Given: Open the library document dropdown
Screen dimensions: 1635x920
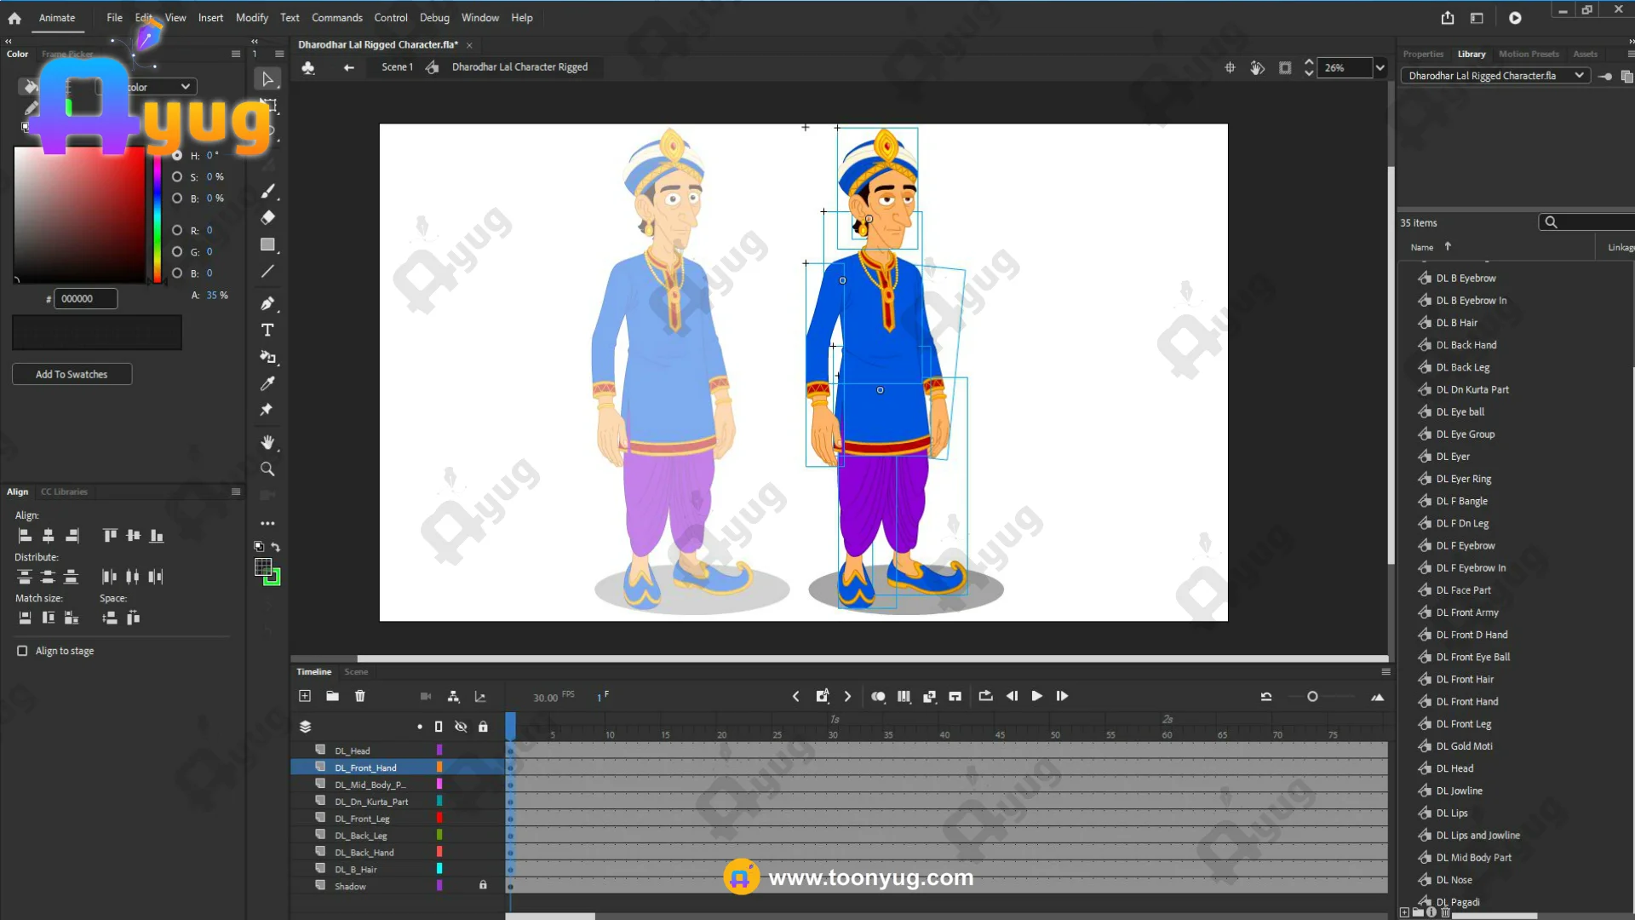Looking at the screenshot, I should [1578, 76].
